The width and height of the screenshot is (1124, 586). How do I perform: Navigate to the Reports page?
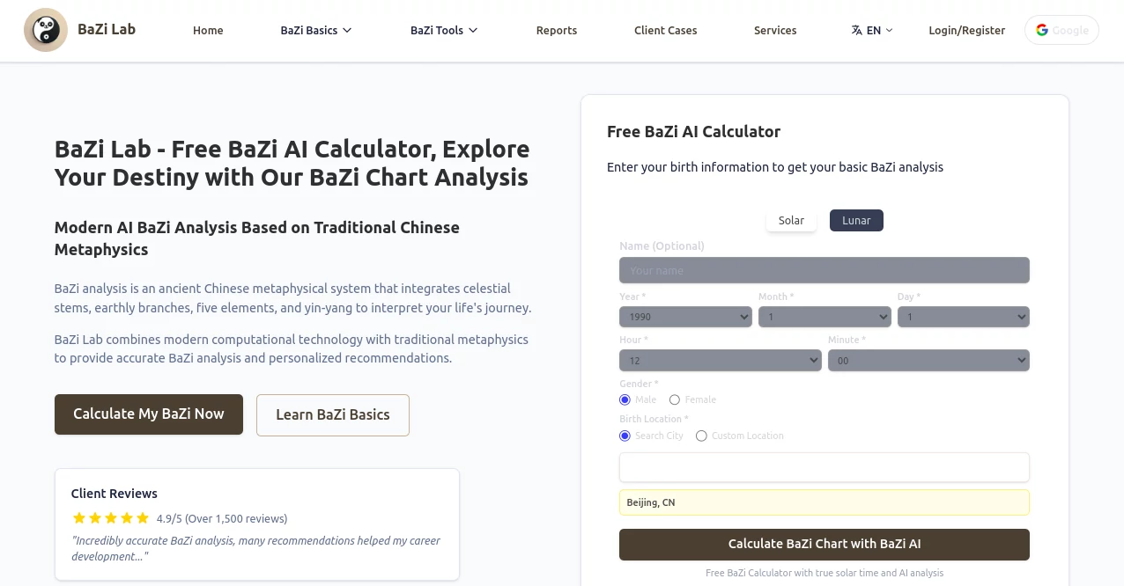point(556,29)
